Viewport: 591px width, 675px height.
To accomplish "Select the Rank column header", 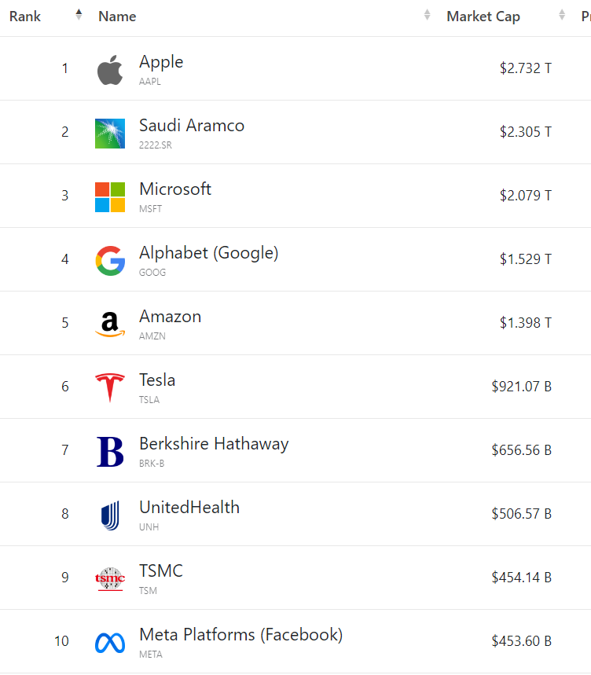I will [25, 17].
